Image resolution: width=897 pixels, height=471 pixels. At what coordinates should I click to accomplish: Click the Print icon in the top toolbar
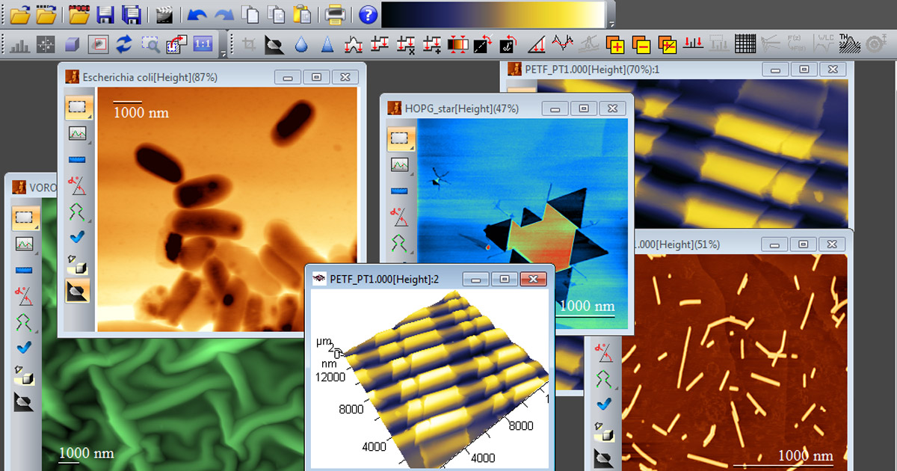pos(335,14)
